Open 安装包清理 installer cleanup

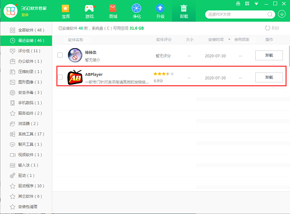coord(26,207)
